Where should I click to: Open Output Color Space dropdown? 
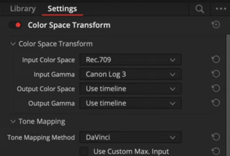pos(130,89)
